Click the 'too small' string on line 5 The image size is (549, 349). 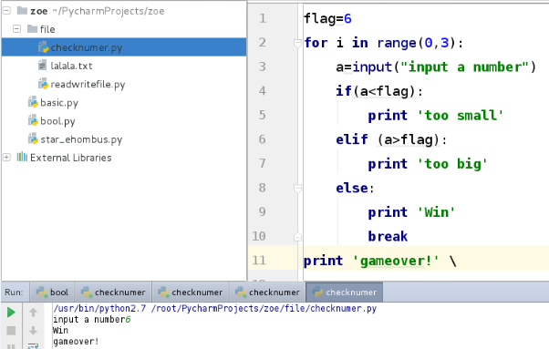pyautogui.click(x=460, y=116)
